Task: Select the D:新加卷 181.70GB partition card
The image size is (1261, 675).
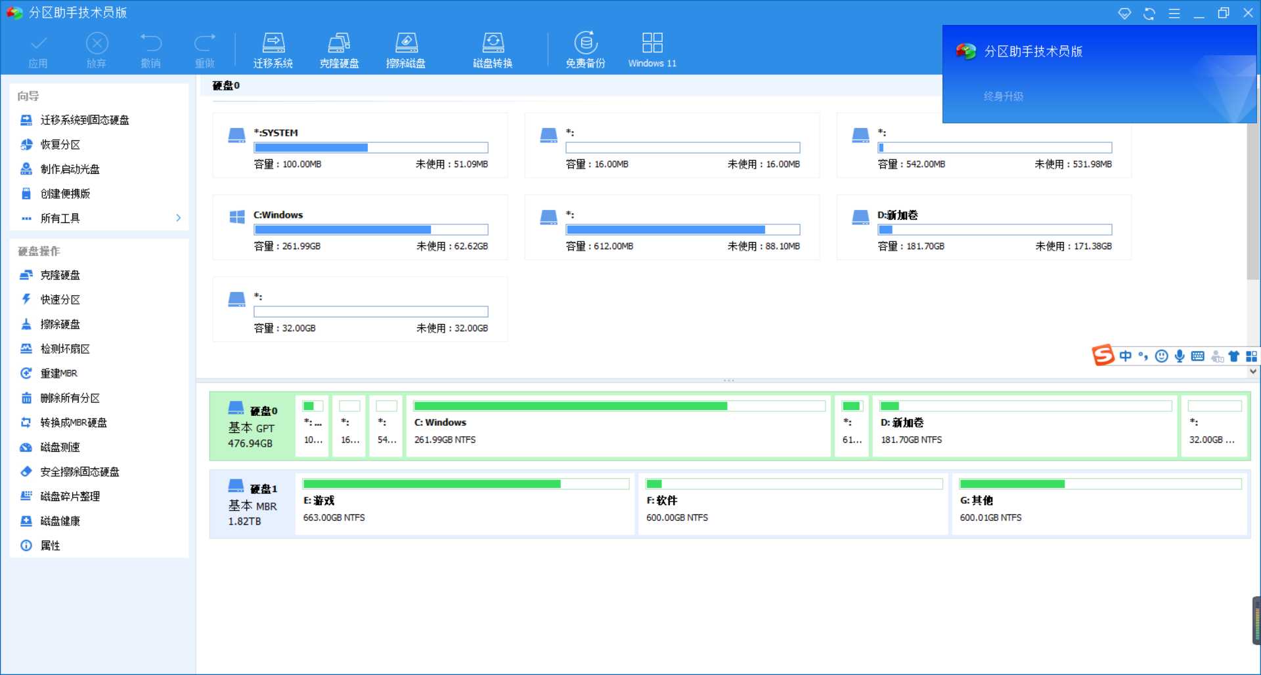Action: coord(984,227)
